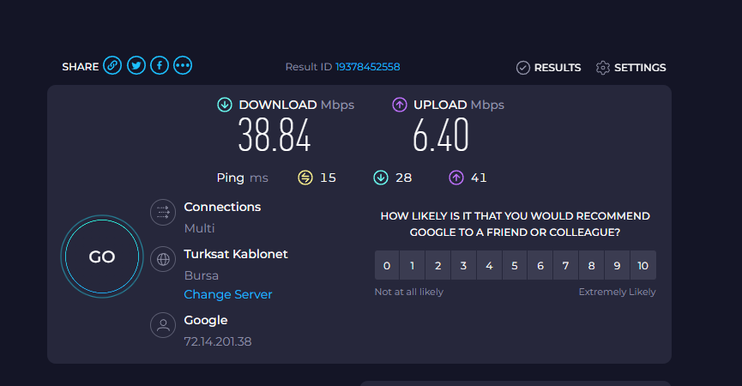Open Result ID 19378452558 link
742x386 pixels.
[368, 67]
